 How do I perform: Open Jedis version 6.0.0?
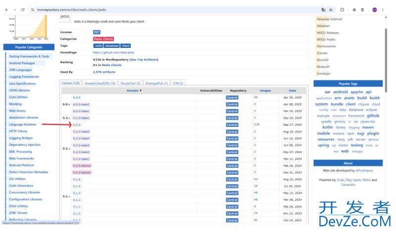[77, 97]
